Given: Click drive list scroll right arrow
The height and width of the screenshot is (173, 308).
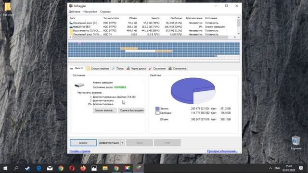Looking at the screenshot, I should [235, 37].
